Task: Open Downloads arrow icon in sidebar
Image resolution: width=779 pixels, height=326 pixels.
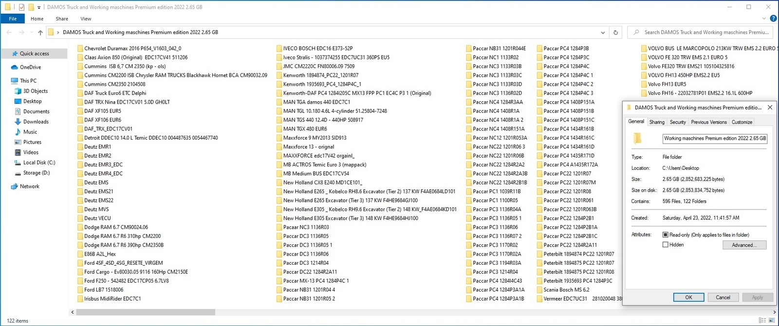Action: click(x=18, y=122)
